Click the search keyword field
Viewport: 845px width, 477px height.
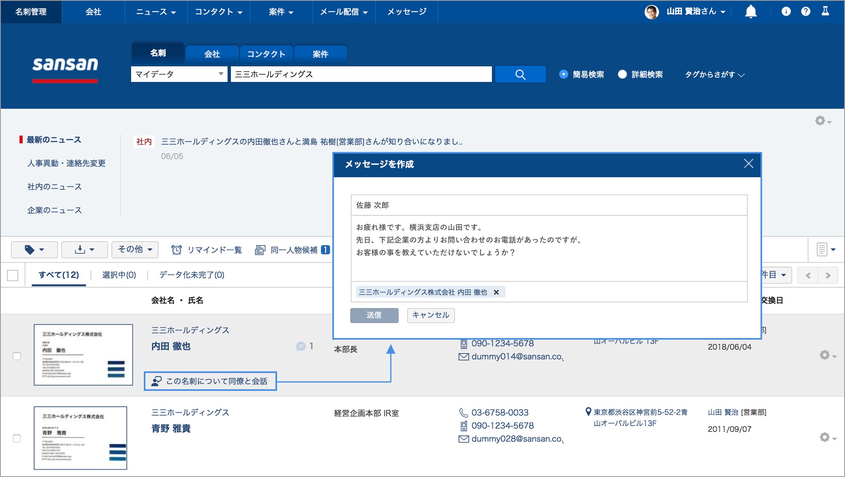click(361, 74)
